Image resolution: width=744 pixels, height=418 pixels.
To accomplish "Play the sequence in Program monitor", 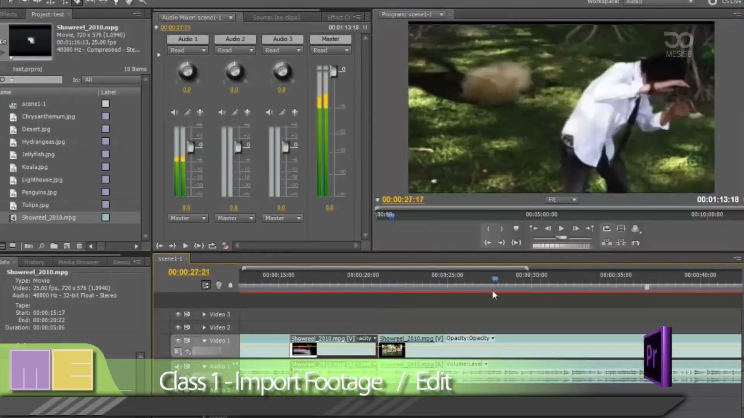I will [561, 229].
